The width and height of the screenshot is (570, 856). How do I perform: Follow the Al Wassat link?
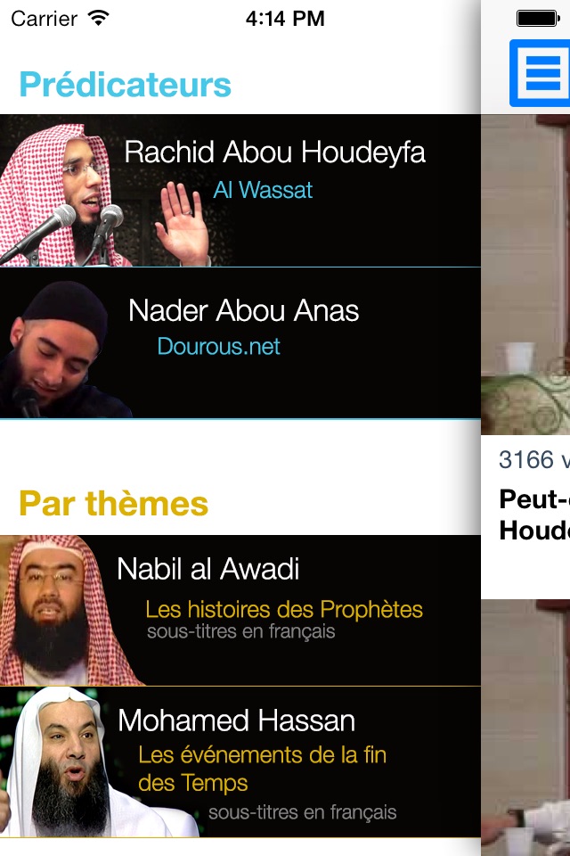coord(263,190)
